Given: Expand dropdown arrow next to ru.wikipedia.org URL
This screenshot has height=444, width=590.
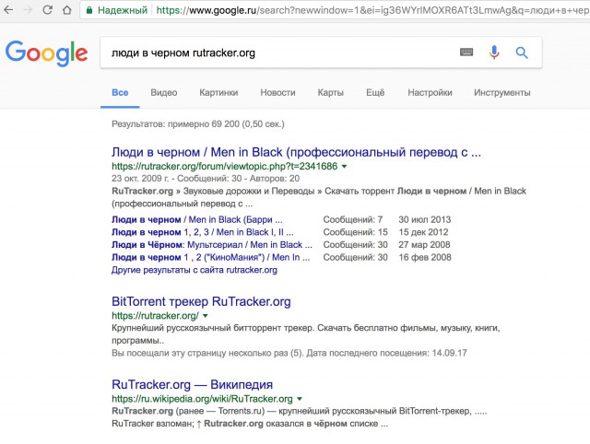Looking at the screenshot, I should pyautogui.click(x=300, y=399).
